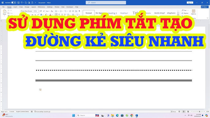
Task: Click the Find command
Action: [184, 10]
